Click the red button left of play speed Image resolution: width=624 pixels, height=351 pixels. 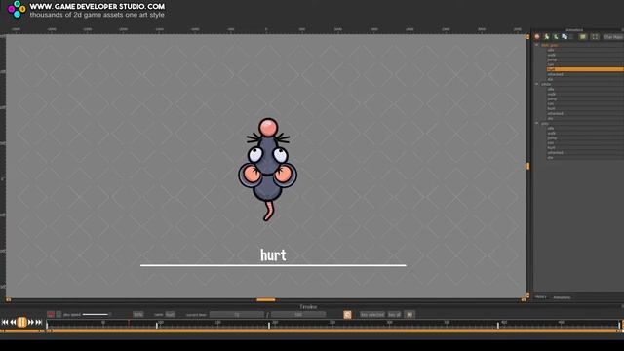click(x=50, y=314)
